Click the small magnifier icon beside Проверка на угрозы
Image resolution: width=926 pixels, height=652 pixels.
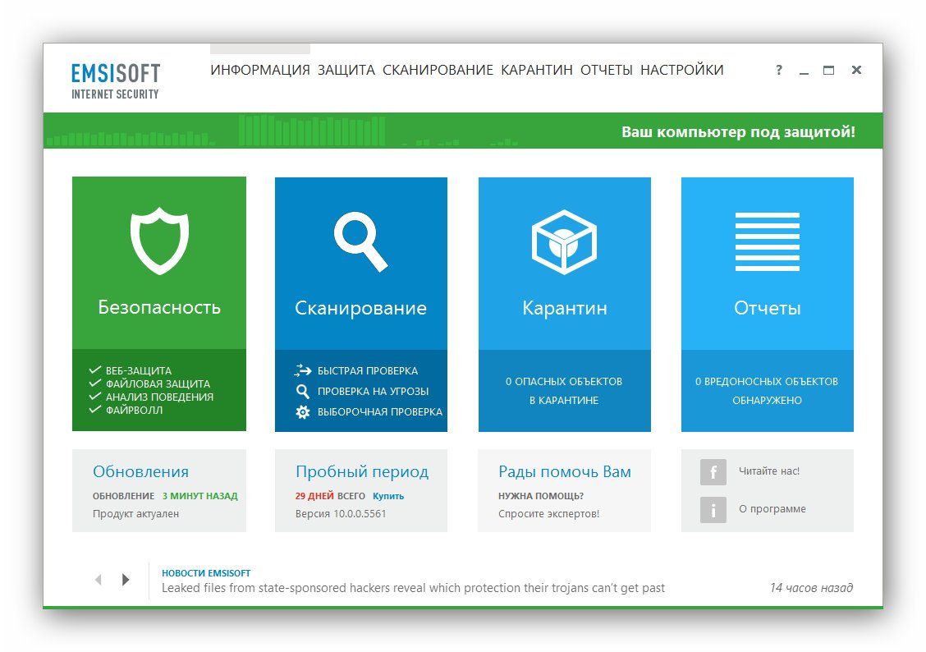302,391
